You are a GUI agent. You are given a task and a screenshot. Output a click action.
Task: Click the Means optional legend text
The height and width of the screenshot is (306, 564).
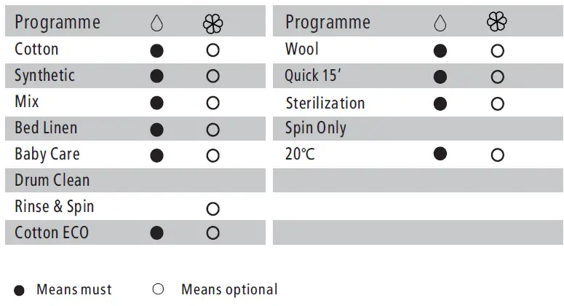(229, 289)
